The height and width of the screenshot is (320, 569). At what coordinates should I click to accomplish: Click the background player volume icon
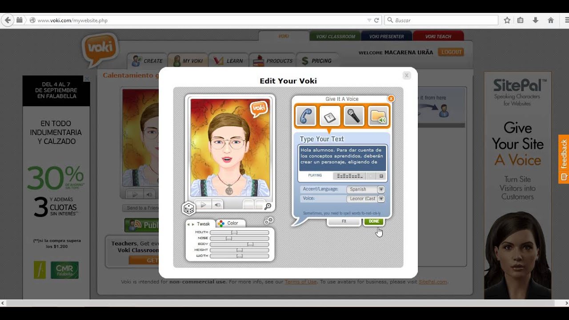tap(149, 194)
